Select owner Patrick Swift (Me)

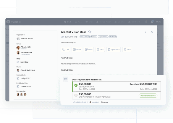(28, 70)
